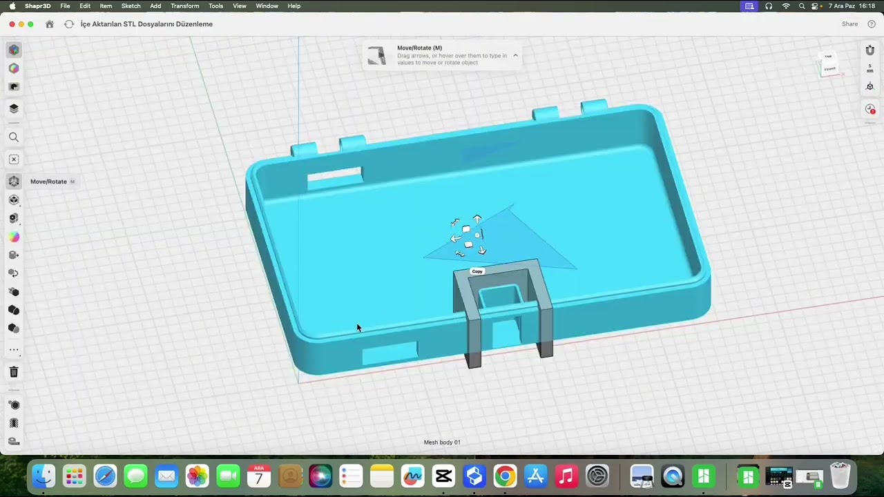The width and height of the screenshot is (884, 497).
Task: Open CapCut from the Dock
Action: tap(443, 476)
